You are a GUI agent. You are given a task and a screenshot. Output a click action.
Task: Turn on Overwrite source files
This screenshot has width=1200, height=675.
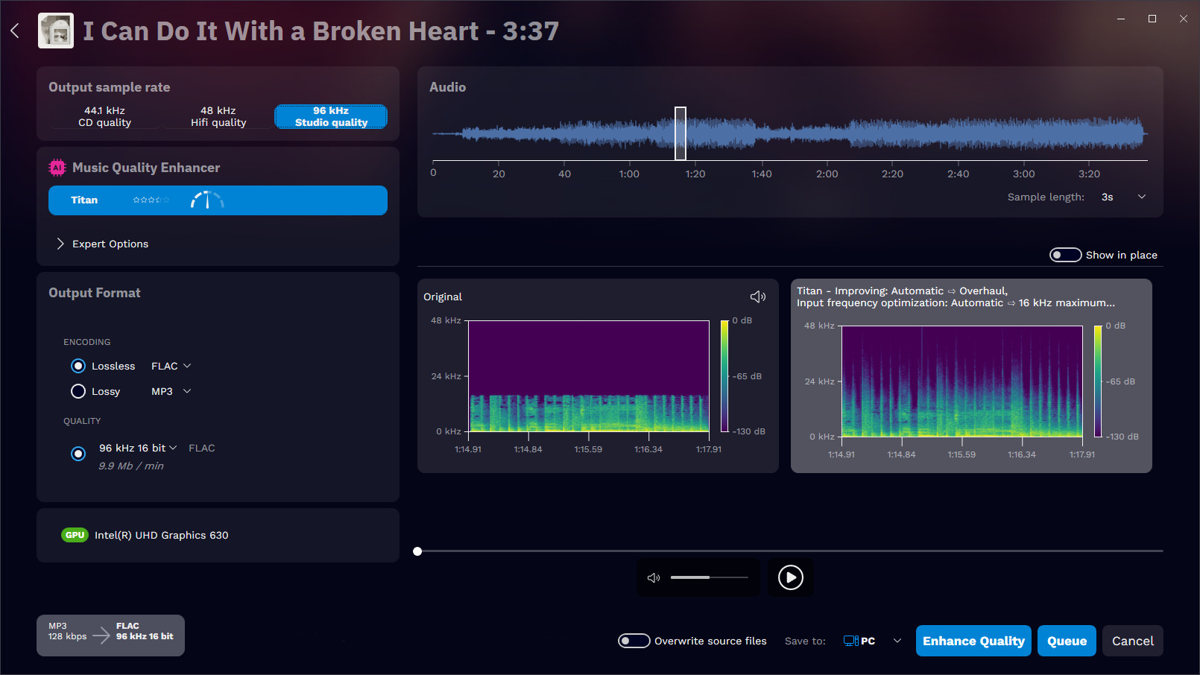point(634,640)
